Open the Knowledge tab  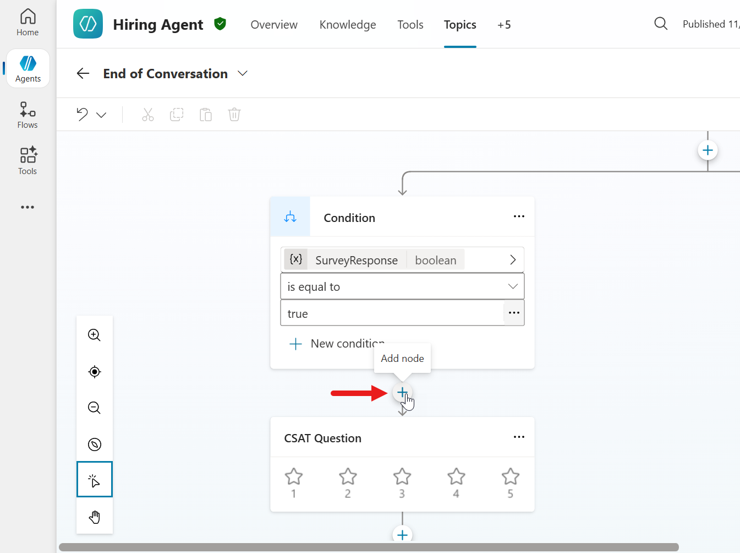point(348,25)
